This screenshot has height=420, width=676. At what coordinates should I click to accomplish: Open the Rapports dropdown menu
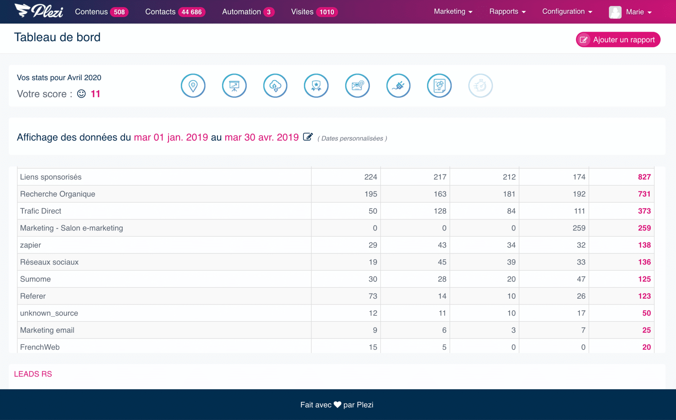[507, 12]
